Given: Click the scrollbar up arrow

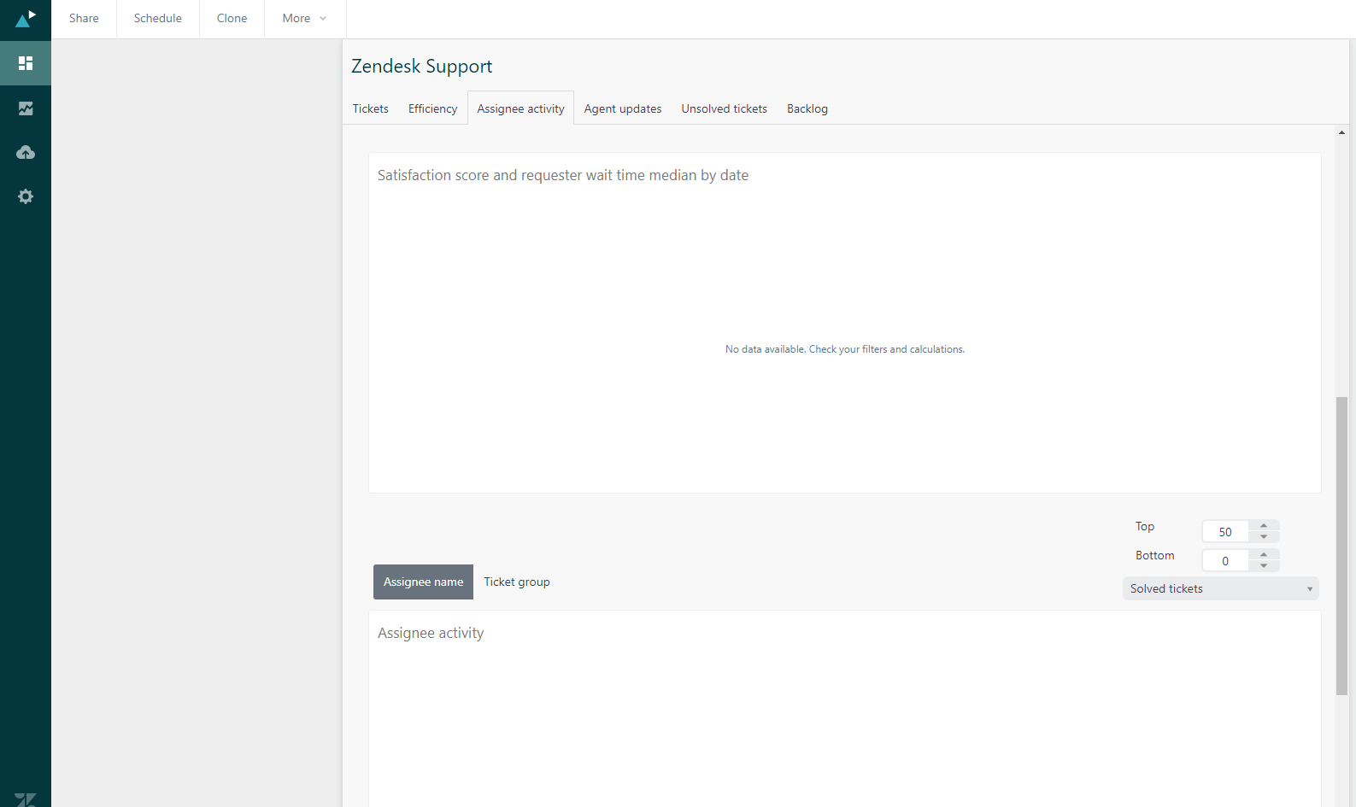Looking at the screenshot, I should (1341, 132).
